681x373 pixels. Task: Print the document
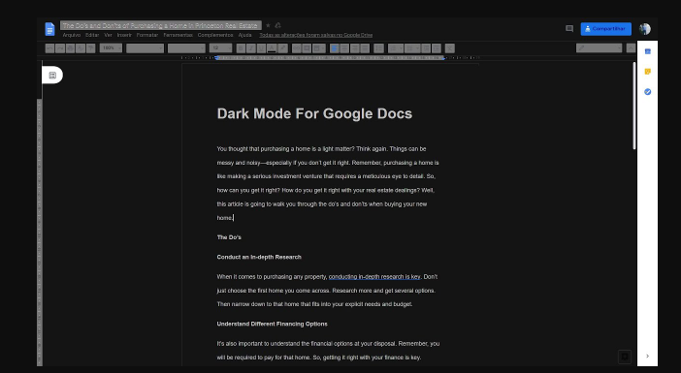click(x=70, y=48)
